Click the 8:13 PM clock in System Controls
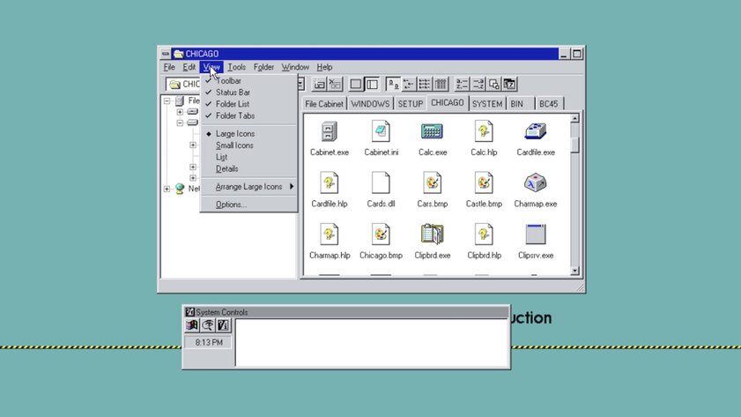Viewport: 741px width, 417px height. (209, 342)
